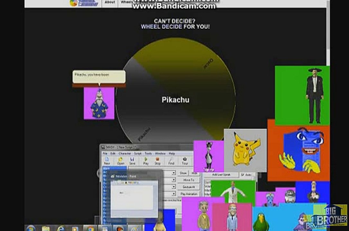The height and width of the screenshot is (231, 349).
Task: Open File Explorer from the taskbar
Action: 46,229
